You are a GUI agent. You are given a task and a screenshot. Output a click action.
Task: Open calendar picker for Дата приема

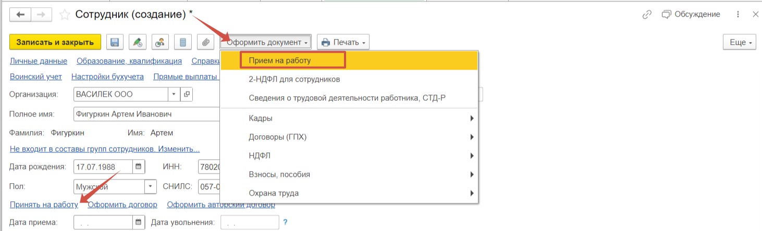pyautogui.click(x=139, y=222)
